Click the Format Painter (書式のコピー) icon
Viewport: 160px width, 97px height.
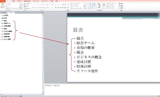point(6,8)
